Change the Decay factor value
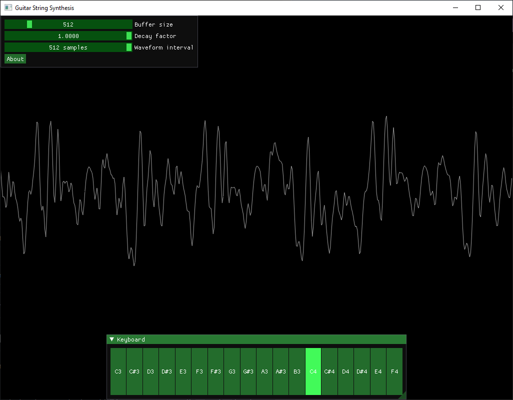Image resolution: width=513 pixels, height=400 pixels. pyautogui.click(x=67, y=35)
